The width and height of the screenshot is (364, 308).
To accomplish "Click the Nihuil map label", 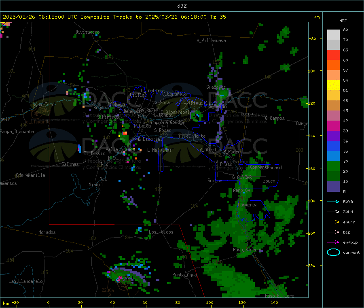I will coord(95,185).
